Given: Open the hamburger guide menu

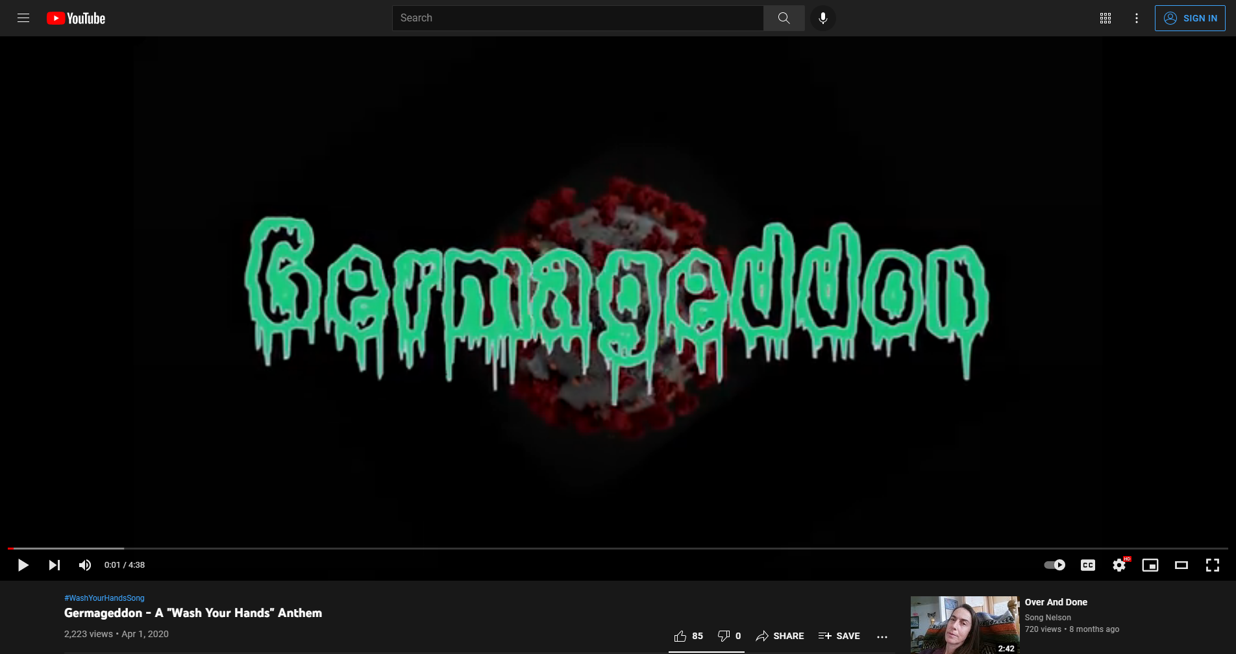Looking at the screenshot, I should pos(23,18).
